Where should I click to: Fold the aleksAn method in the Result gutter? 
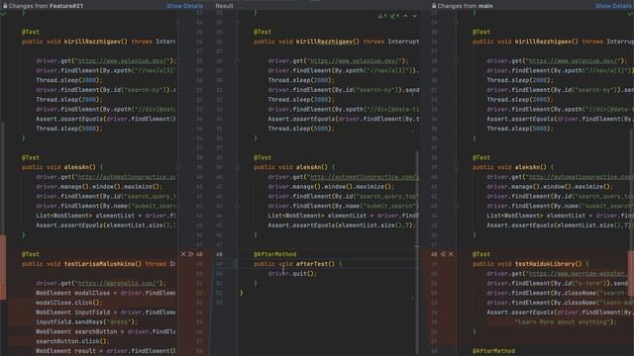pyautogui.click(x=238, y=167)
